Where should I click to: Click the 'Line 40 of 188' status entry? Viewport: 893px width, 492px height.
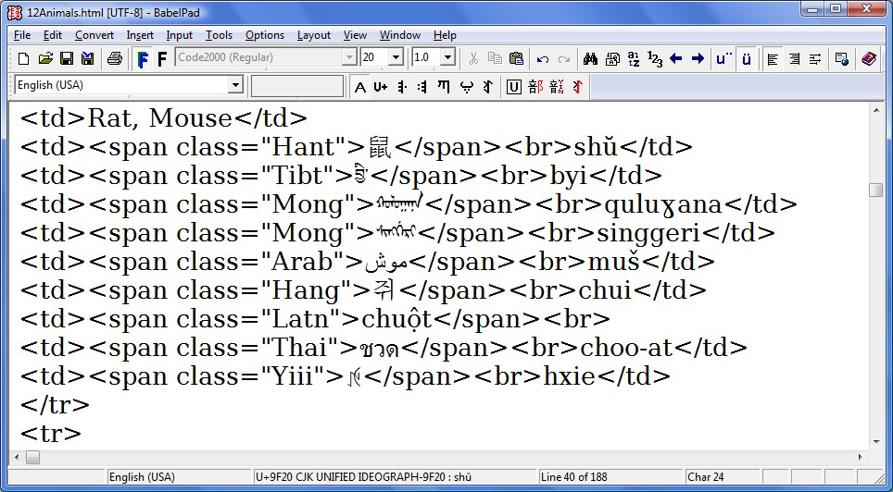coord(574,476)
